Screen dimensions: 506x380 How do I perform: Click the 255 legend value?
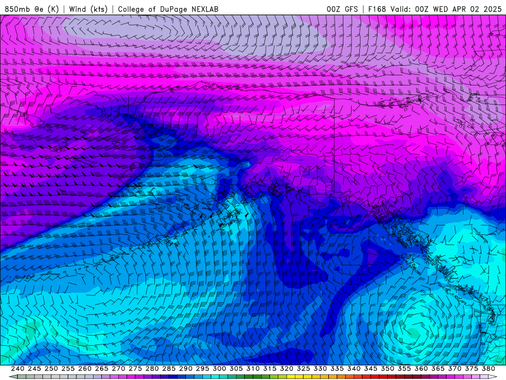tap(68, 369)
